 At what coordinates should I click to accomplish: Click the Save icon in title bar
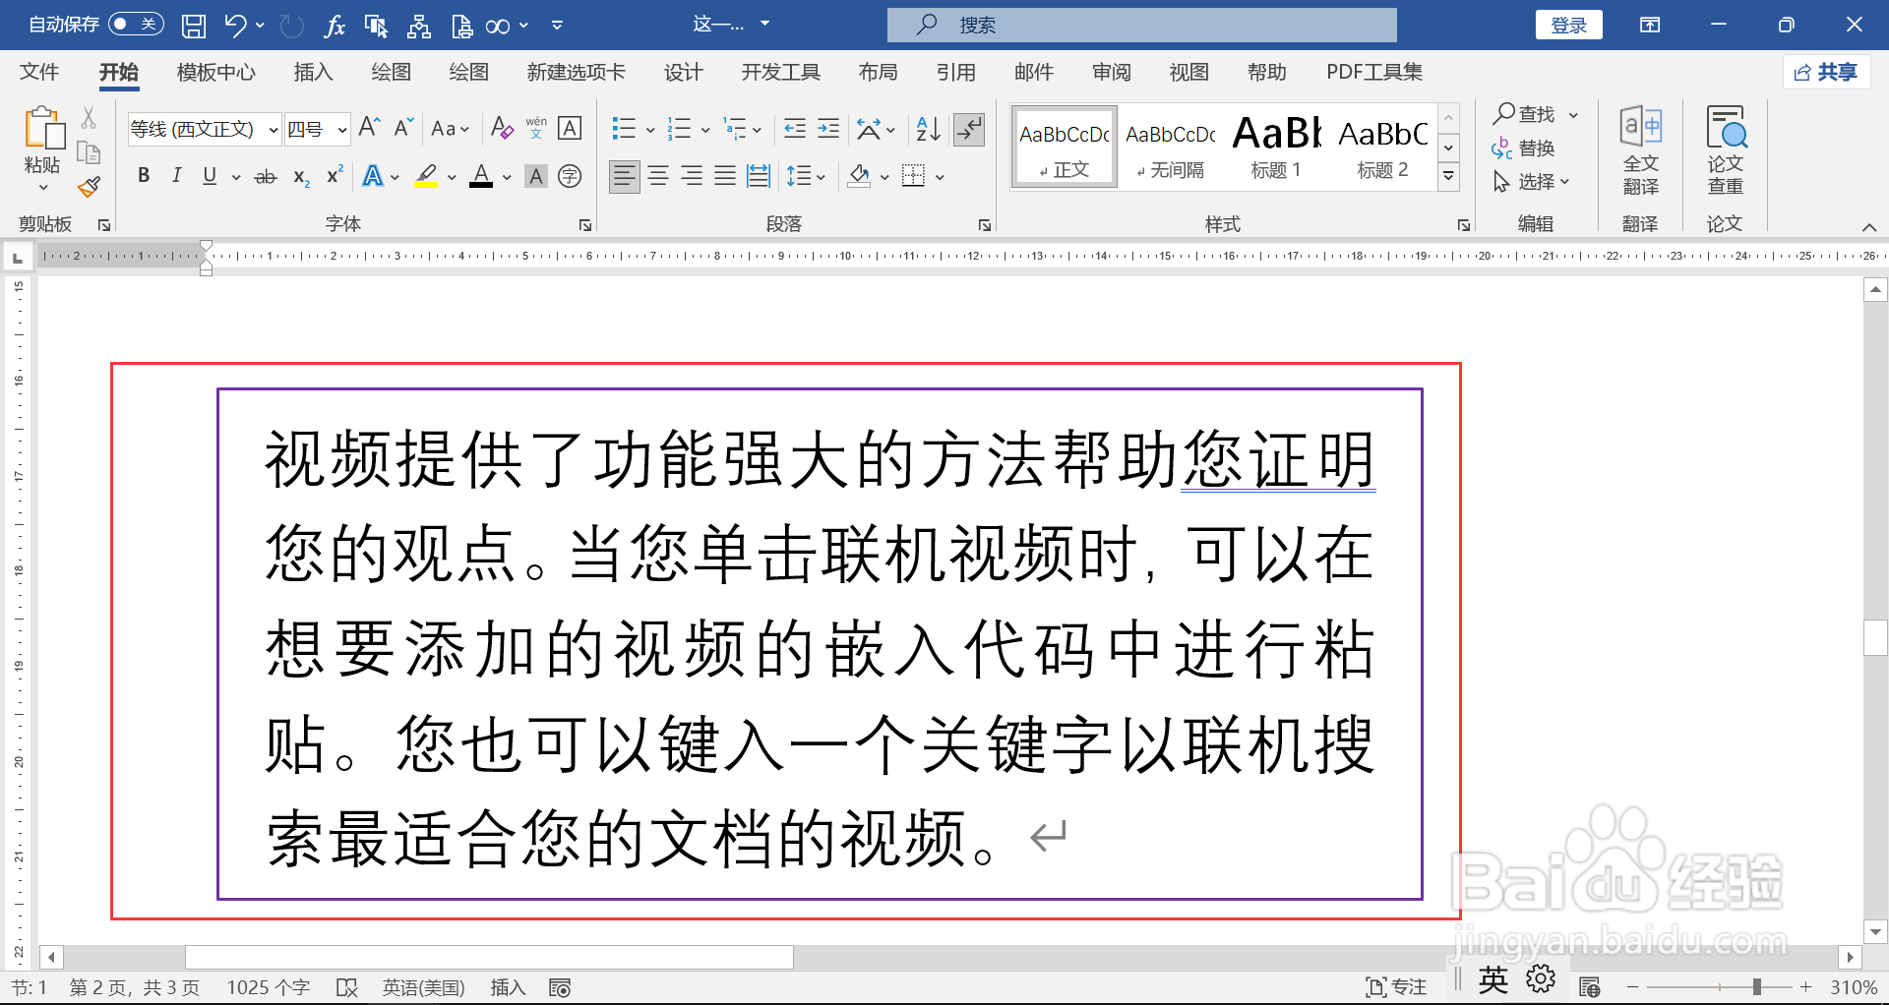[194, 26]
